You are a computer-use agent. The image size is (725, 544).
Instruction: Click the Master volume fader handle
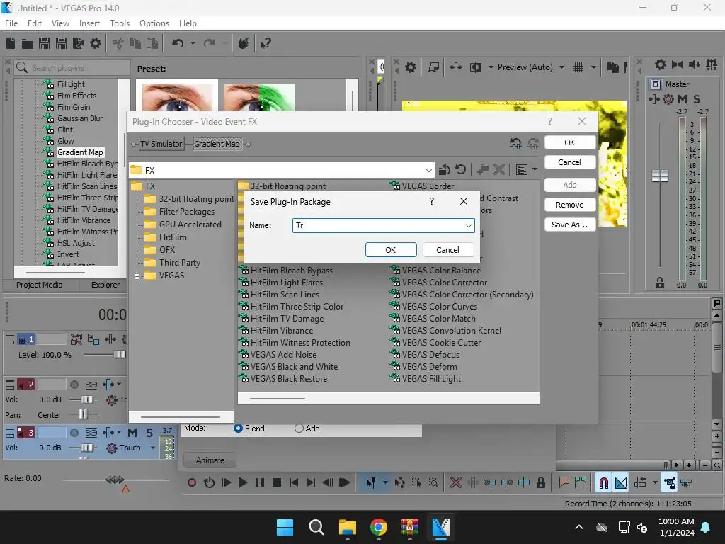point(660,176)
